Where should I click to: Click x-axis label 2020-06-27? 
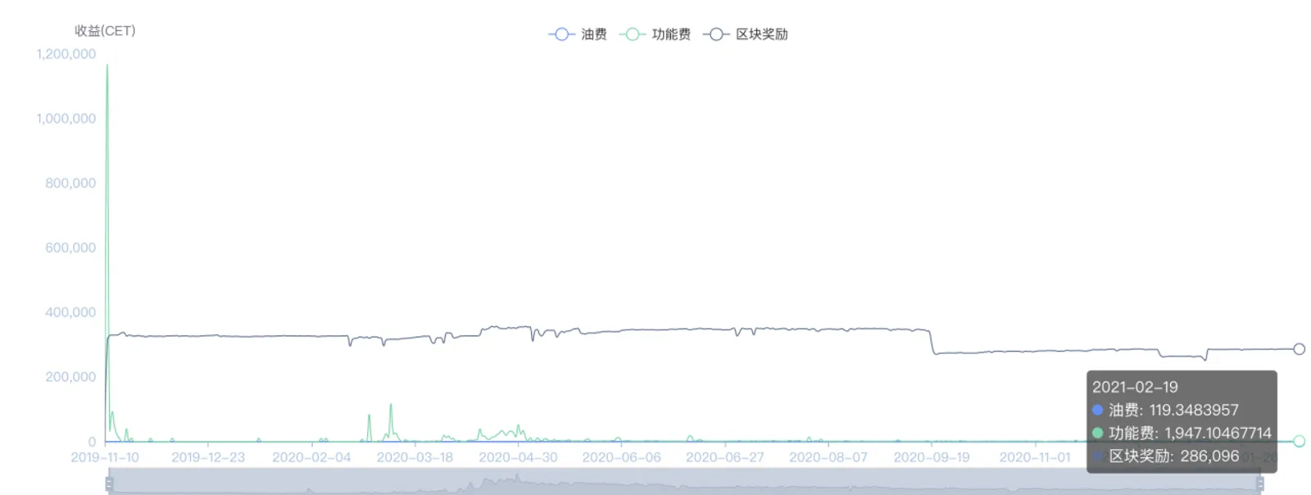tap(724, 457)
